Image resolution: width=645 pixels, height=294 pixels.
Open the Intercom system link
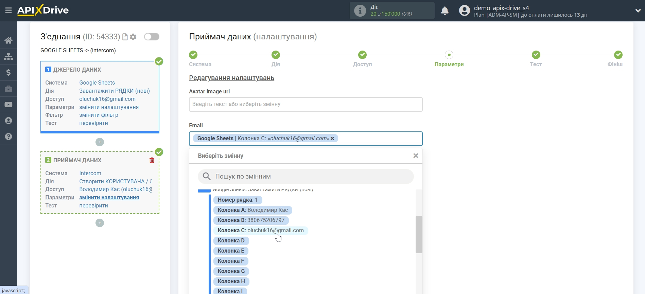(x=90, y=173)
